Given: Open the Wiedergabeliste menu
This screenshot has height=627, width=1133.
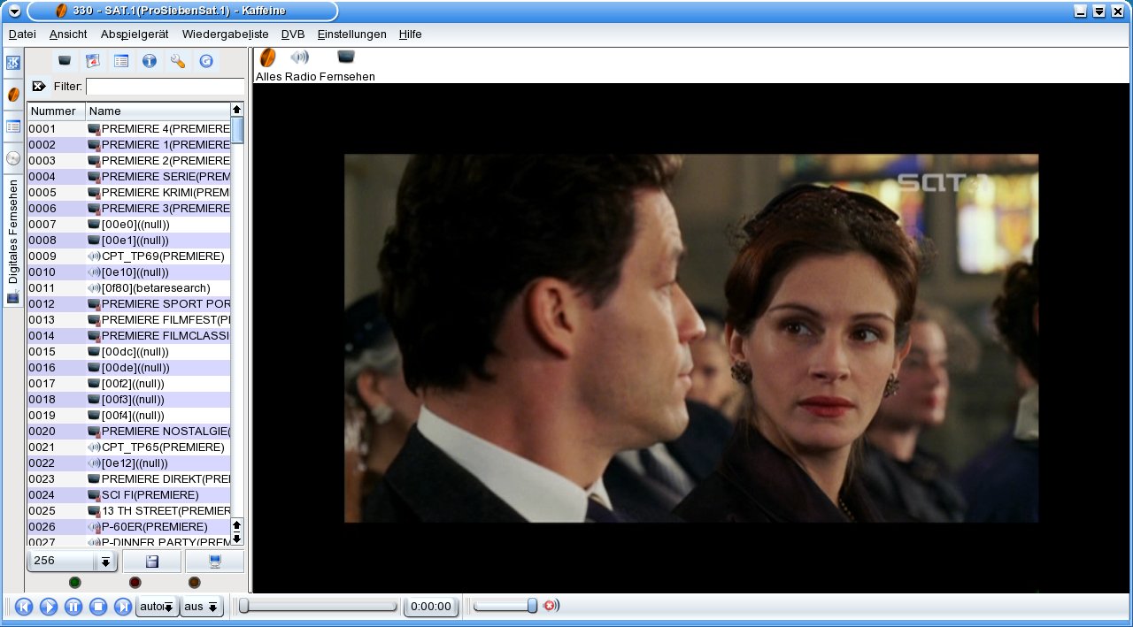Looking at the screenshot, I should point(225,34).
